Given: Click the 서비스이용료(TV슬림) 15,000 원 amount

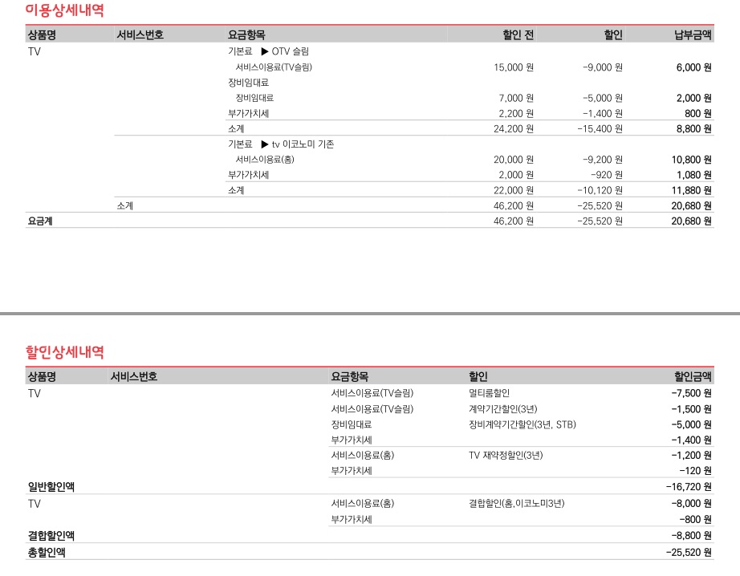Looking at the screenshot, I should [x=514, y=67].
